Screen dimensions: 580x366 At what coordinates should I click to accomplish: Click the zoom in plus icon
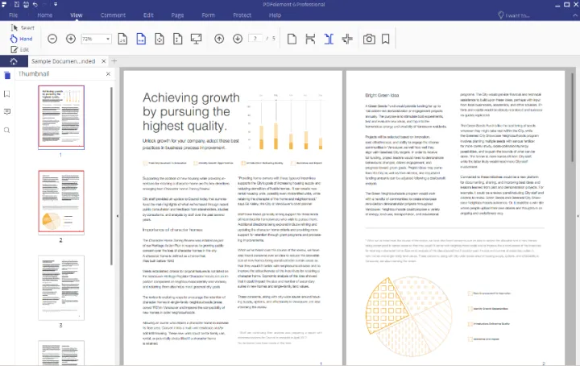pos(70,39)
